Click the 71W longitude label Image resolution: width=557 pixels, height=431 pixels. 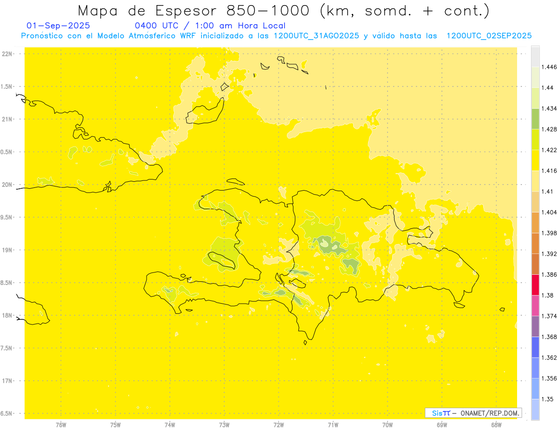click(333, 425)
